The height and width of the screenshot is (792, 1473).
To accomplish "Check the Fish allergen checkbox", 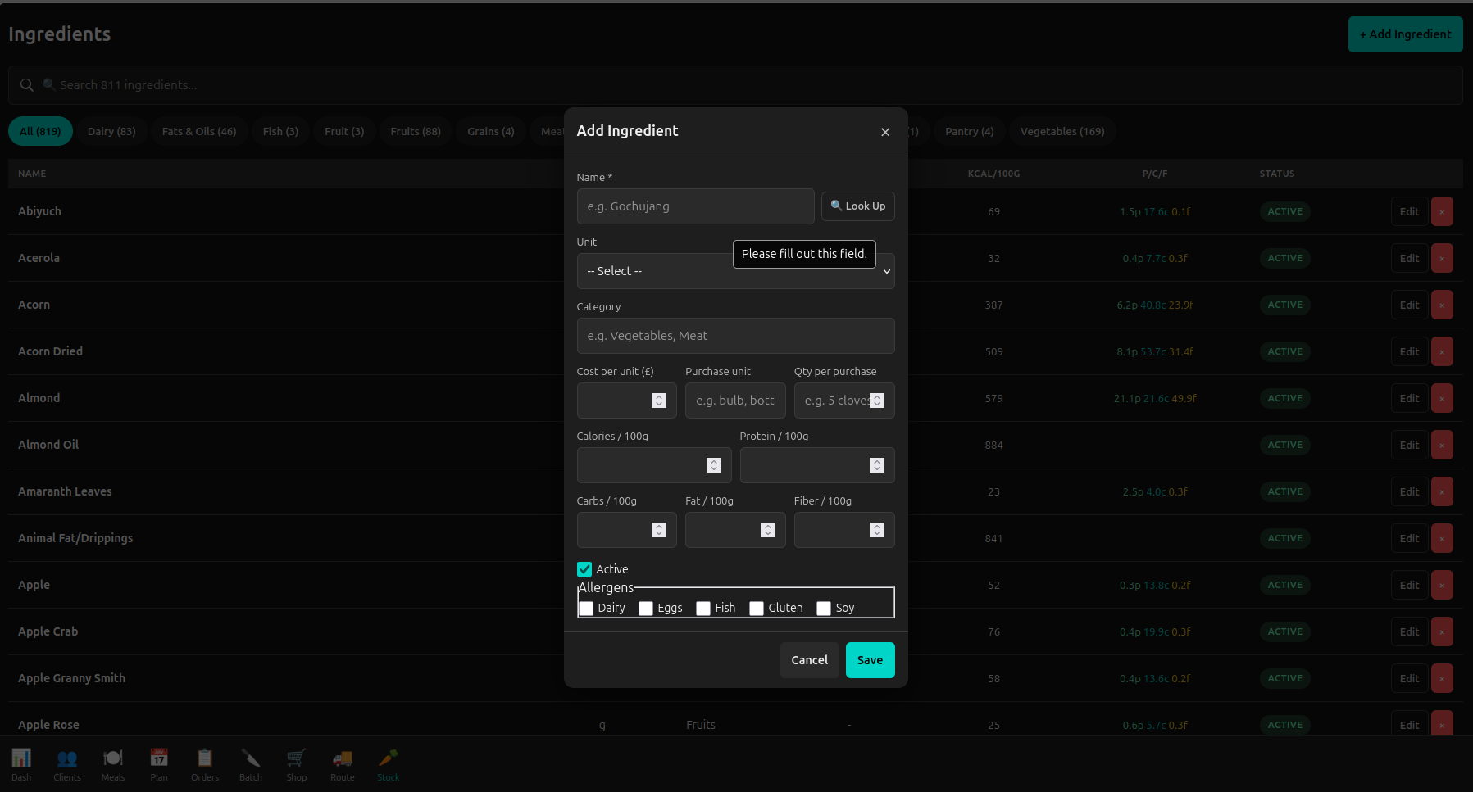I will coord(703,608).
